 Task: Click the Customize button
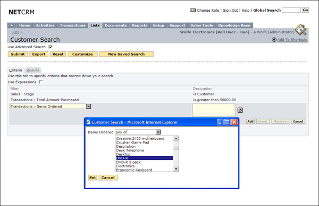coord(82,54)
